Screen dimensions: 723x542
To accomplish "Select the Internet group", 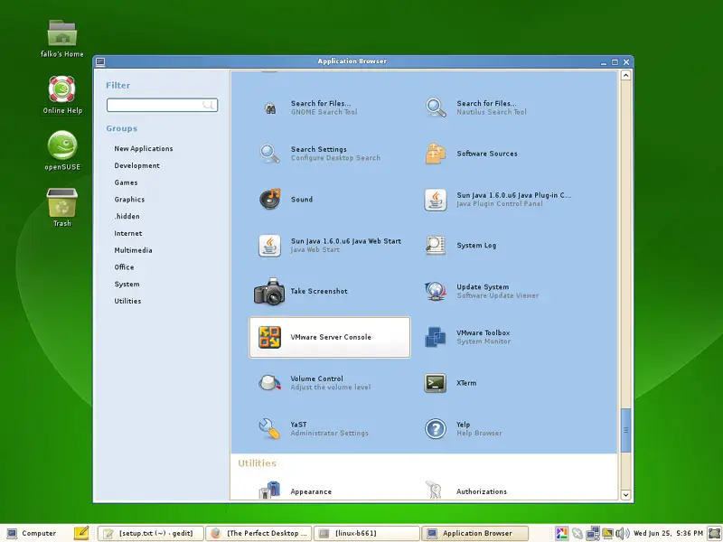I will coord(128,233).
